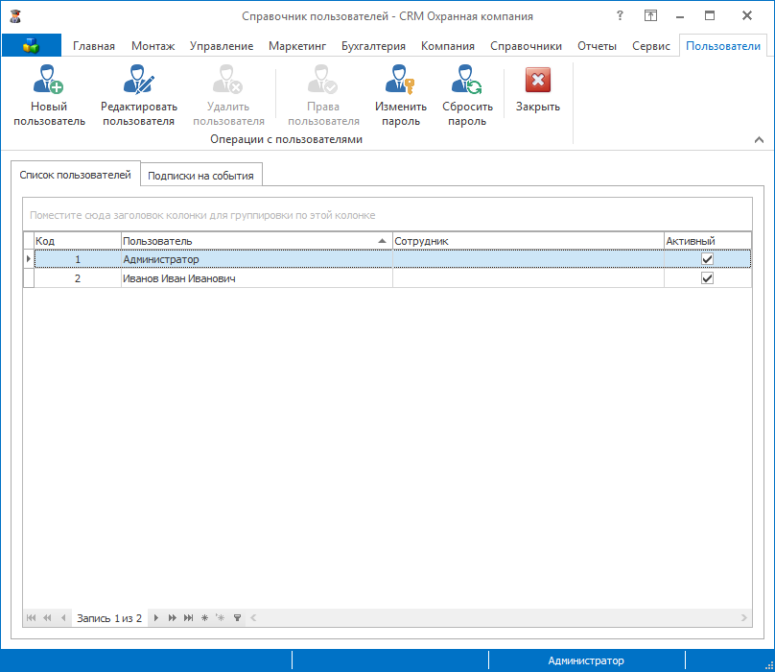Click the go-to-bookmark icon in navigator
The height and width of the screenshot is (672, 775).
coord(221,617)
